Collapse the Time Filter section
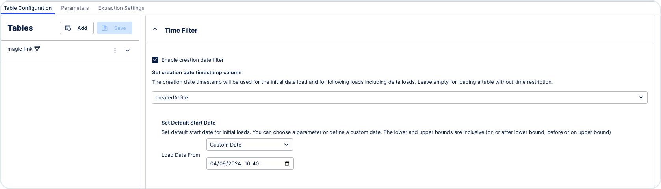The width and height of the screenshot is (661, 189). [x=155, y=29]
